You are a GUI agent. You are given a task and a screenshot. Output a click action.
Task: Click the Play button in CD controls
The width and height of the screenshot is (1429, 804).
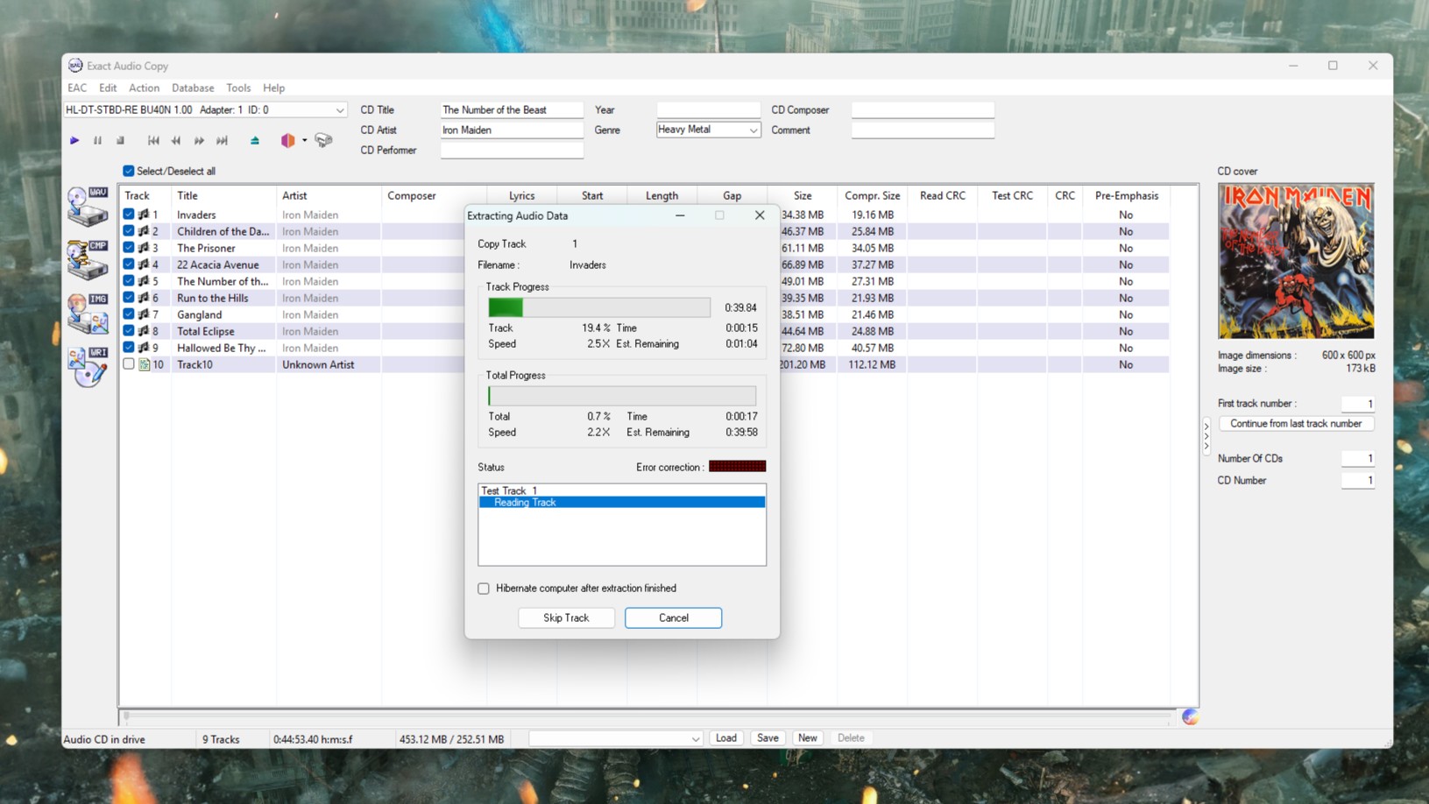[x=74, y=140]
